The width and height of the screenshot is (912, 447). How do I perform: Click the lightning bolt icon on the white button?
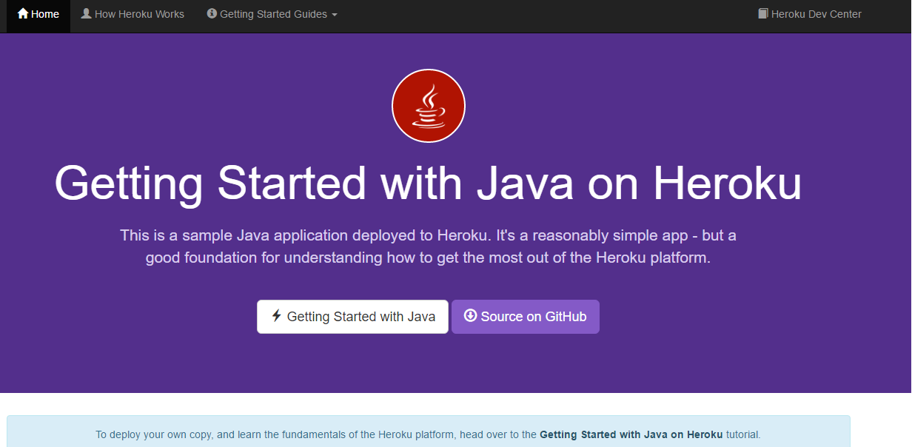[277, 316]
